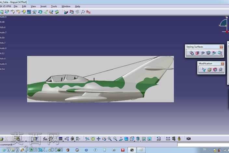Click the measure between ruler icon
229x153 pixels.
pyautogui.click(x=168, y=139)
